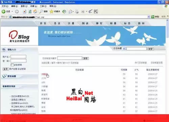Click the 忘记密码 forgot password link
169x122 pixels.
click(x=22, y=69)
